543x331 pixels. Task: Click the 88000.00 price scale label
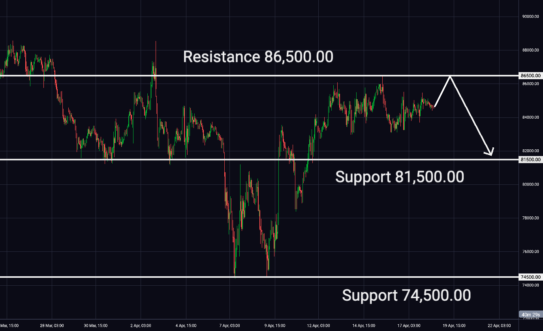pos(530,50)
